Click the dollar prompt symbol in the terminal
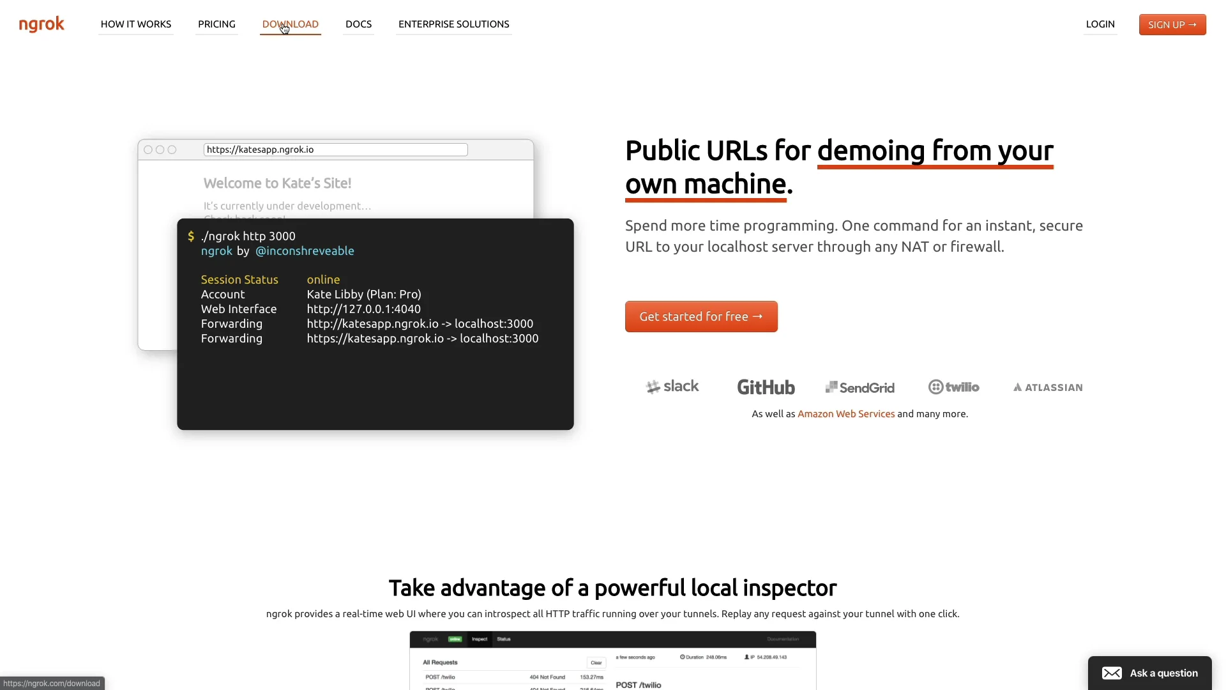Image resolution: width=1226 pixels, height=690 pixels. tap(191, 236)
